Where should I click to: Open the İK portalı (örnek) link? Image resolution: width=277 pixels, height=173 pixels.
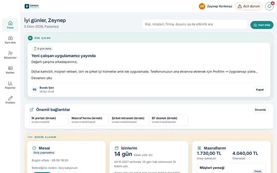tap(49, 120)
